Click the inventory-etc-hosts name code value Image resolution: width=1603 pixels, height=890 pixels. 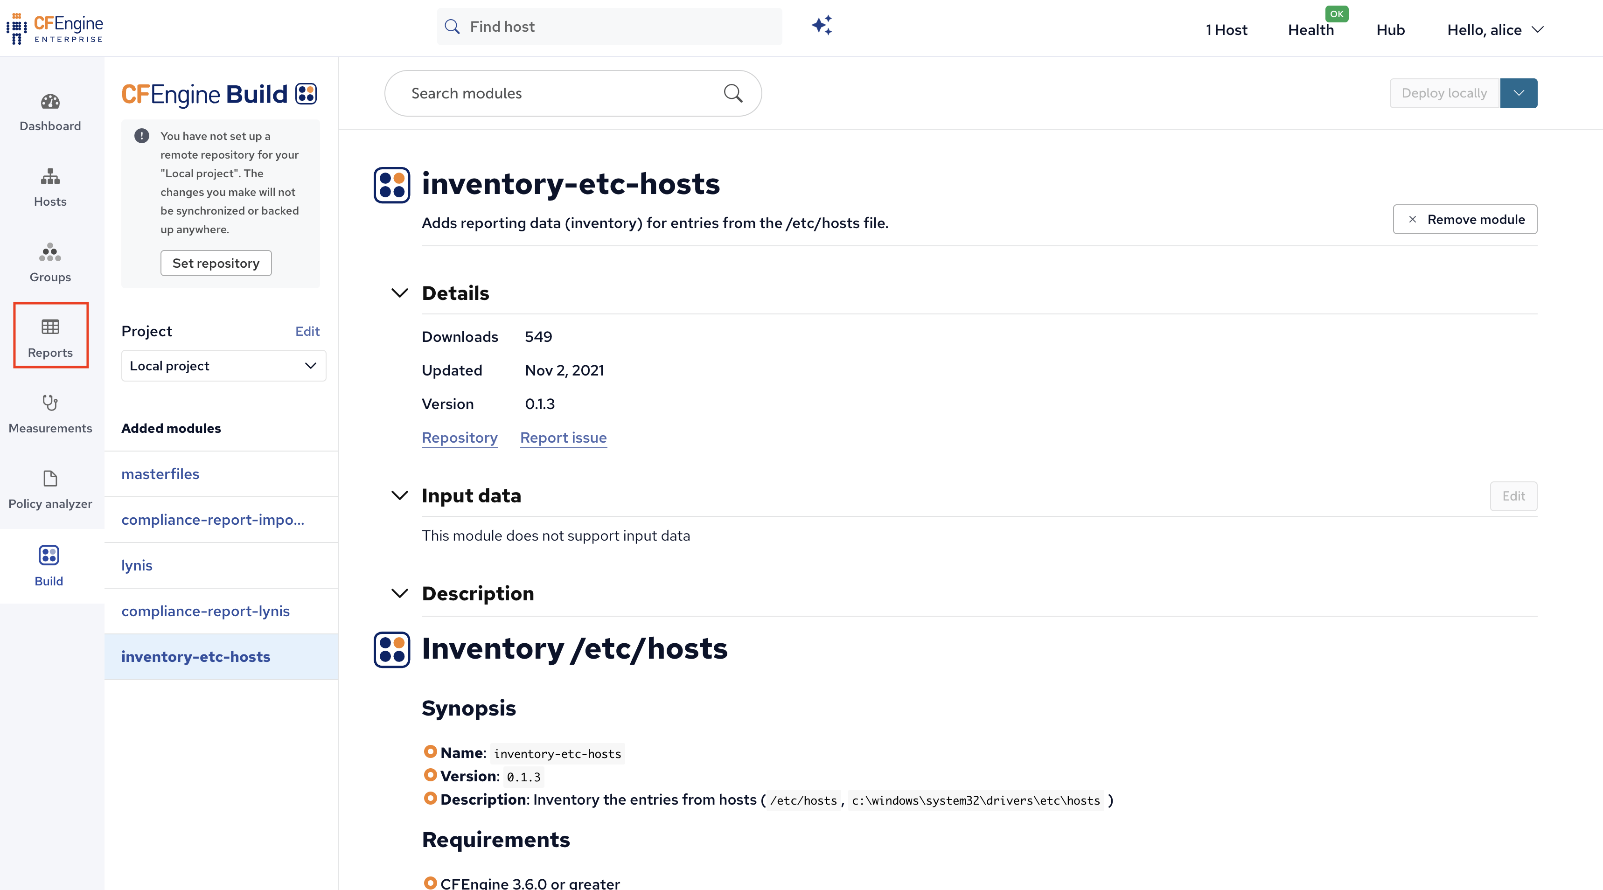(558, 754)
